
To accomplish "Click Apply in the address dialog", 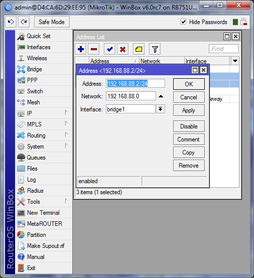I will (189, 110).
